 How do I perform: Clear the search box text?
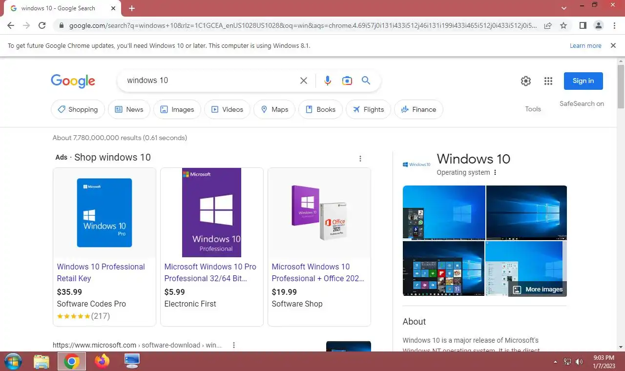click(304, 81)
